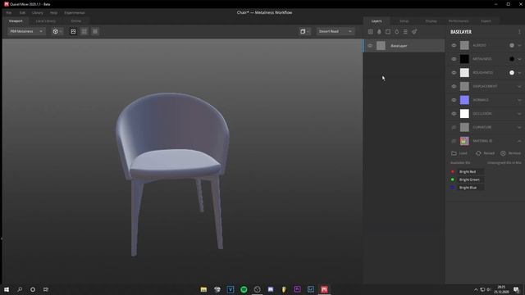The width and height of the screenshot is (525, 295).
Task: Open the Cortana circle icon in taskbar
Action: (x=33, y=289)
